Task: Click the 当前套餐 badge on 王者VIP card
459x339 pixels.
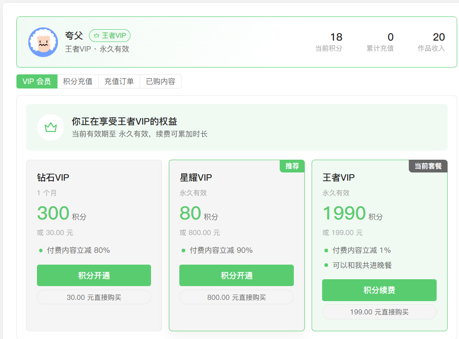Action: click(x=428, y=166)
